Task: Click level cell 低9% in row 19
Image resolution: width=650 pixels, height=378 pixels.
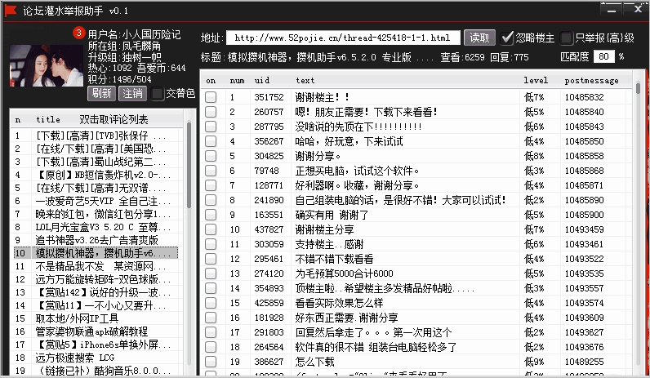Action: 534,362
